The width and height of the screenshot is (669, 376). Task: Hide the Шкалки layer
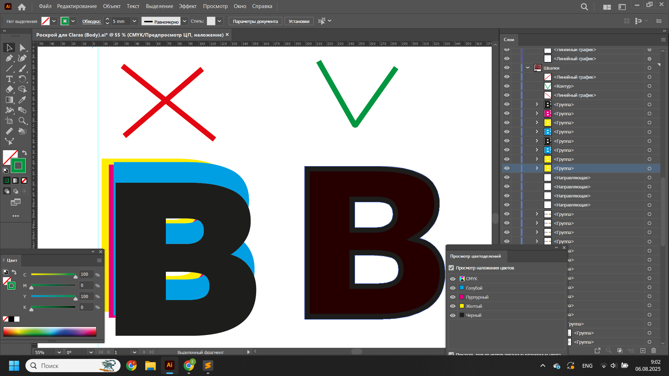tap(507, 68)
